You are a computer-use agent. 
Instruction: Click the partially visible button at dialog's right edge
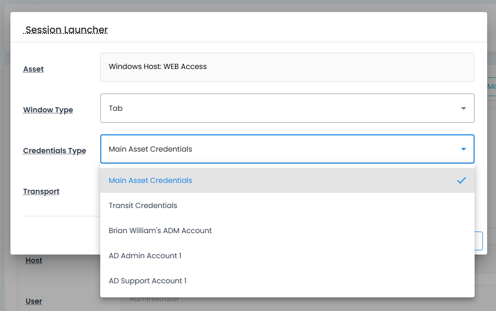click(478, 241)
